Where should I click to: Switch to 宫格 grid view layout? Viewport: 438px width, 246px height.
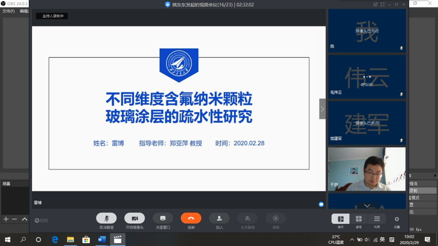pyautogui.click(x=358, y=219)
